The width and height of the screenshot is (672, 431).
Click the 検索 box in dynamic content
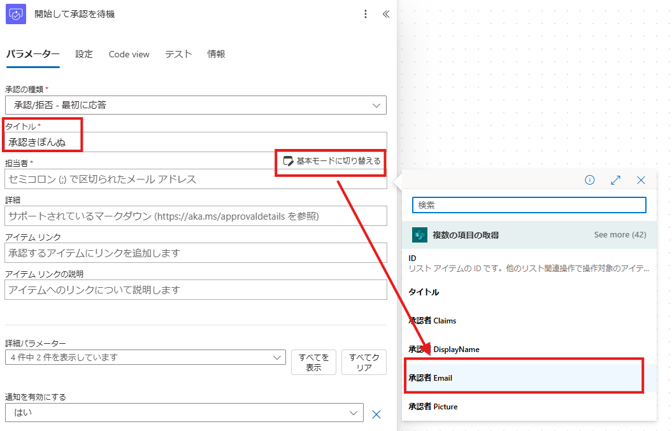[x=529, y=205]
